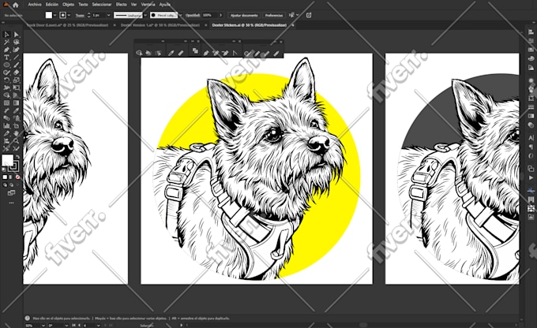
Task: Select the Shaper tool
Action: (6, 73)
